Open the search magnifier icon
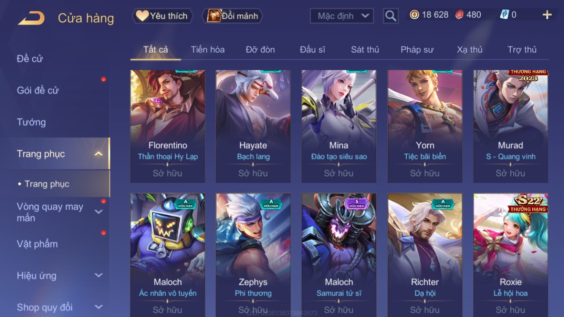Viewport: 564px width, 317px height. pos(391,16)
